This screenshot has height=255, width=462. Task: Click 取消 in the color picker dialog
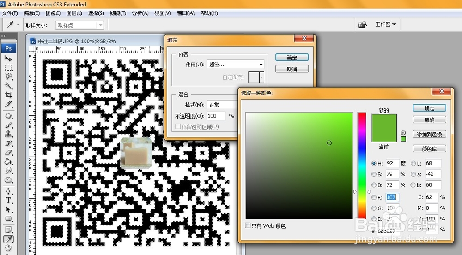point(429,120)
